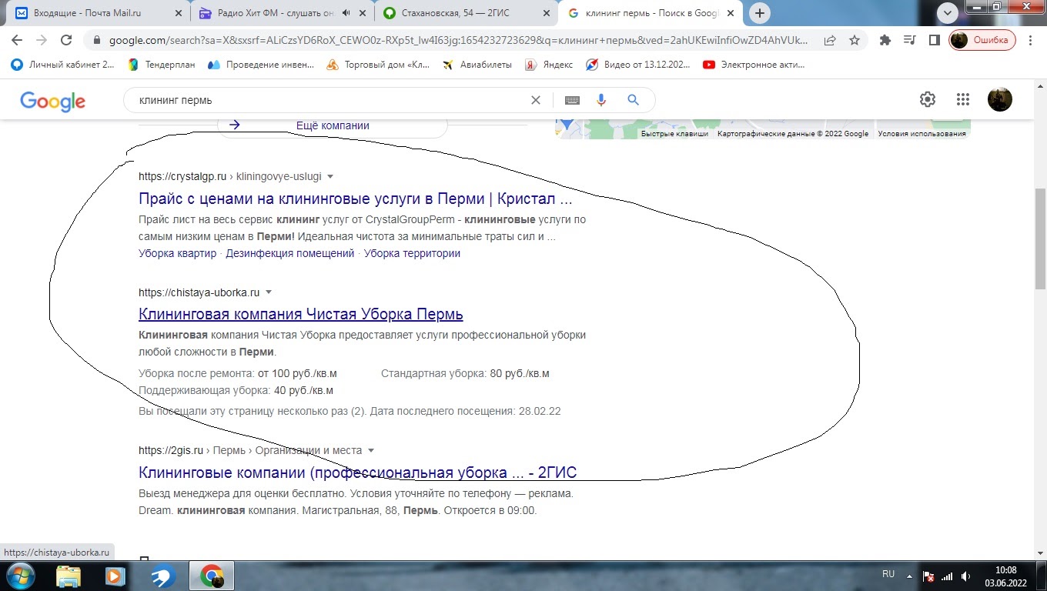Expand the chistaya-uborka.ru result options arrow
The height and width of the screenshot is (591, 1047).
pos(269,292)
